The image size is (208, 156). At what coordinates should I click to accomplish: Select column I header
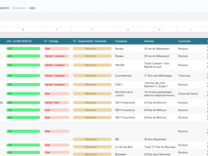191,30
